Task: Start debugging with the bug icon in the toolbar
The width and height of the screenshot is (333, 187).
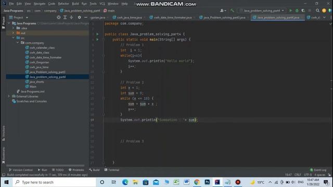Action: (x=297, y=10)
